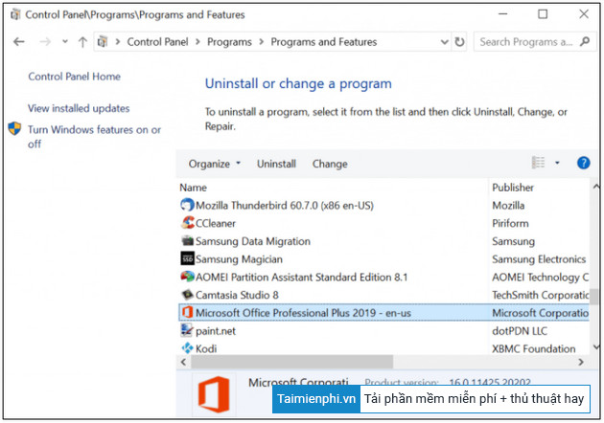604x423 pixels.
Task: Open View installed updates link
Action: tap(79, 108)
